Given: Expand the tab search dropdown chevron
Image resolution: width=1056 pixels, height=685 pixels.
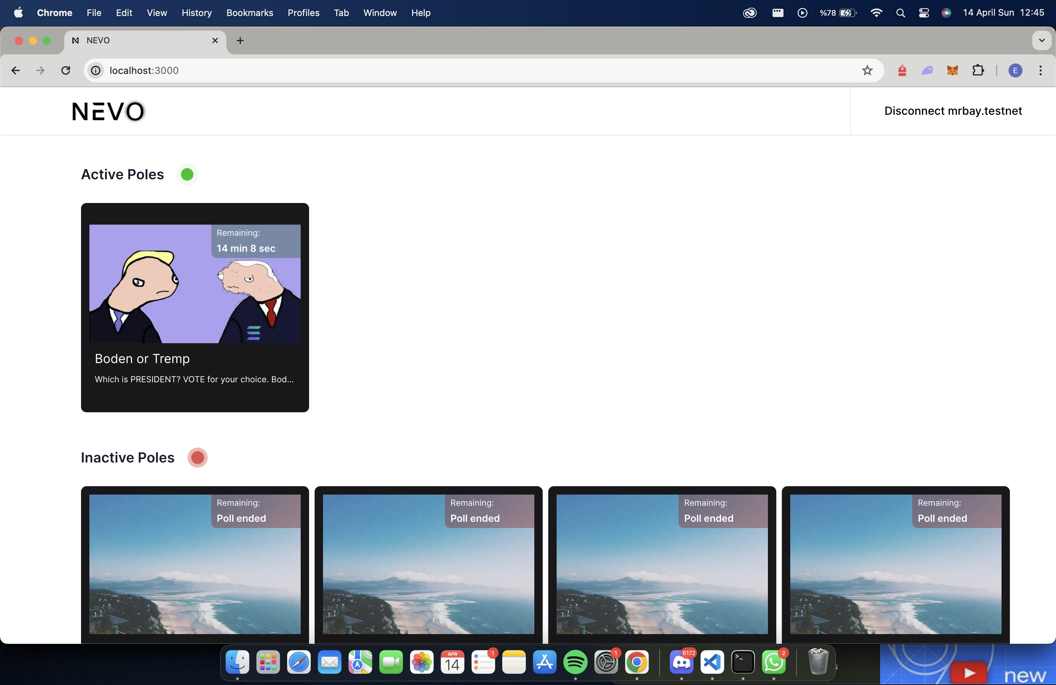Looking at the screenshot, I should [1042, 40].
